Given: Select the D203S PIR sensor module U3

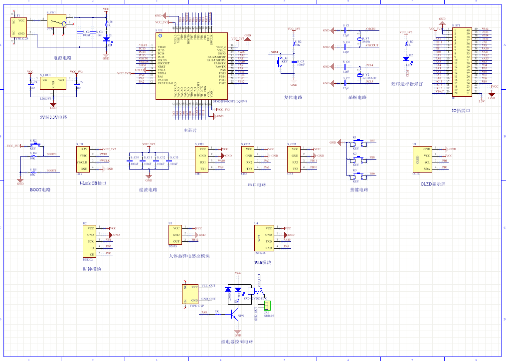Looking at the screenshot, I should pos(175,235).
